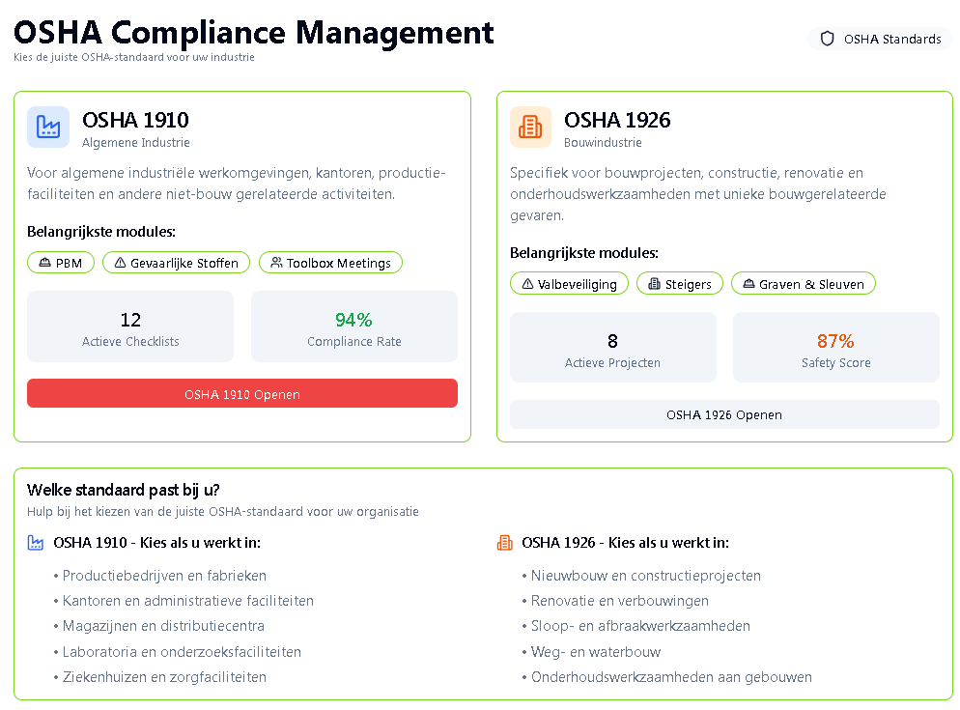Click the hard hat icon in Graven & Sleuven
The image size is (960, 710).
[748, 284]
